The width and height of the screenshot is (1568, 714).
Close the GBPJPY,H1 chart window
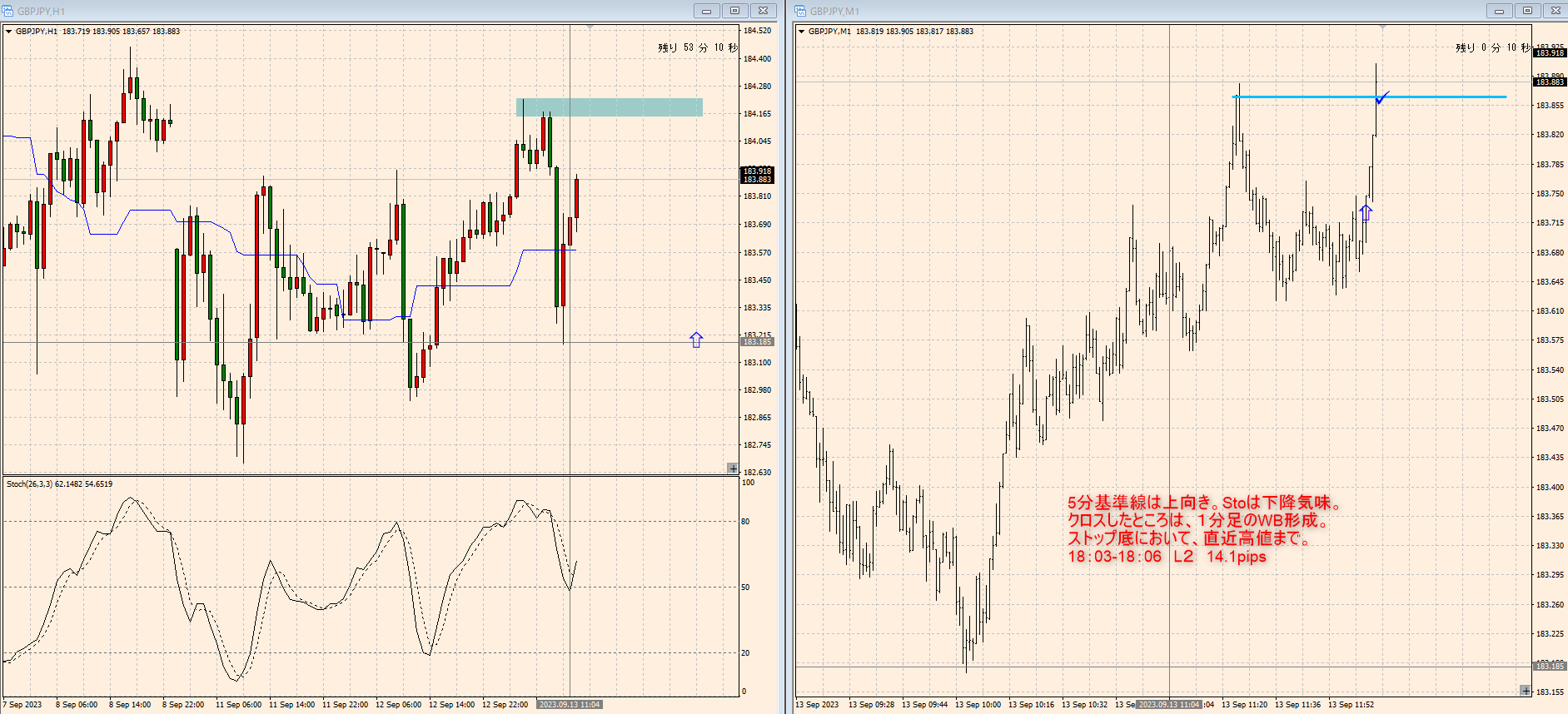pos(763,11)
